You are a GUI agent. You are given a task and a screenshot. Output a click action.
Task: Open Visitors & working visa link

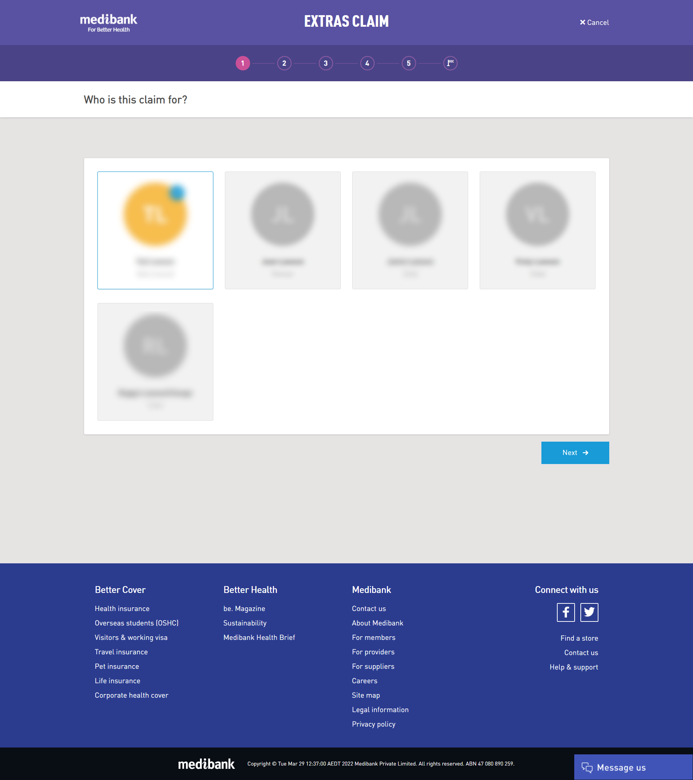[x=131, y=638]
